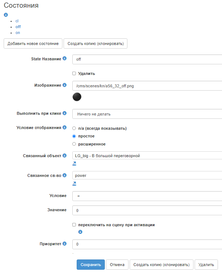Click Добавить новое состояние button

pos(33,43)
